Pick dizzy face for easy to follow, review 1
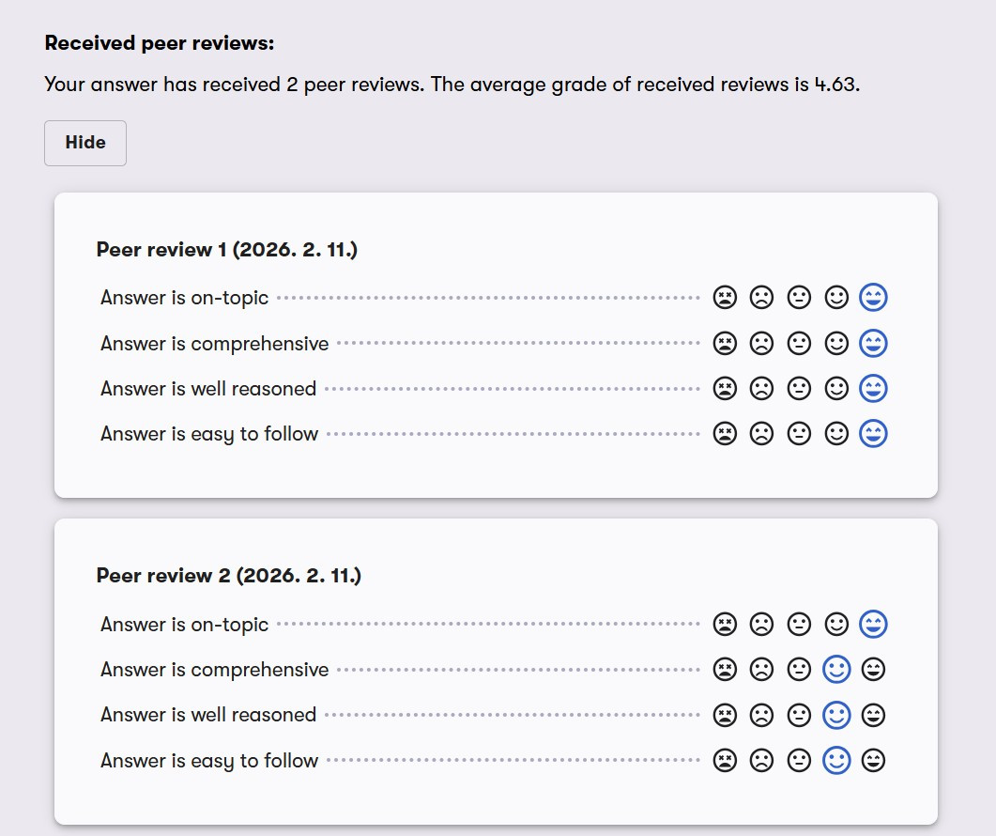This screenshot has height=836, width=996. [725, 434]
